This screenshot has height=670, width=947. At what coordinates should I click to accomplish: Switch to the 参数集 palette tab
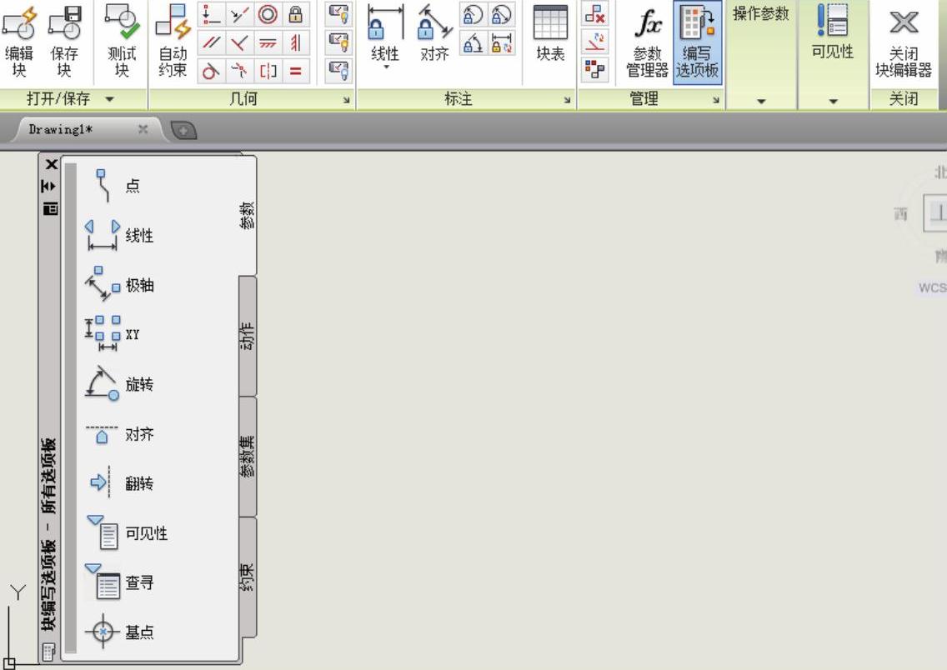tap(248, 456)
